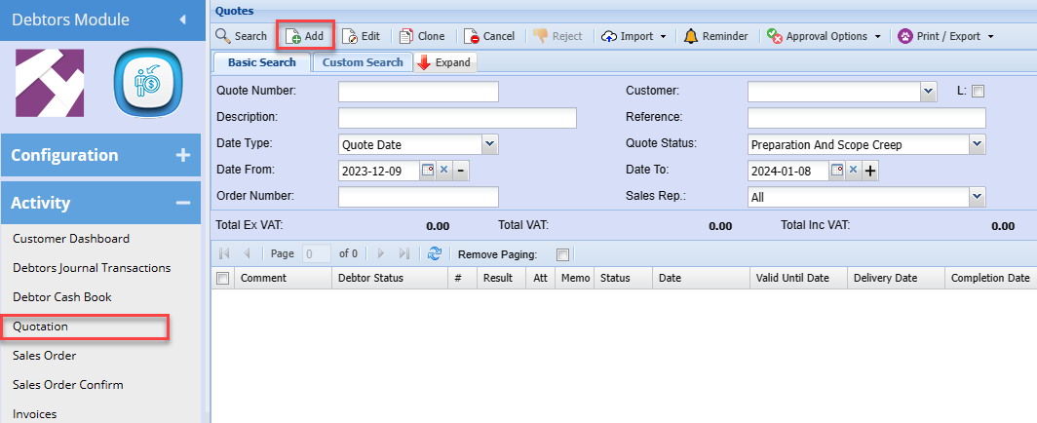This screenshot has width=1037, height=423.
Task: Click the Reminder bell button
Action: point(716,36)
